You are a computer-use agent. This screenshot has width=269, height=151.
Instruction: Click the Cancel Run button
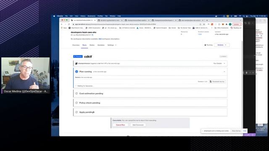[x=121, y=125]
